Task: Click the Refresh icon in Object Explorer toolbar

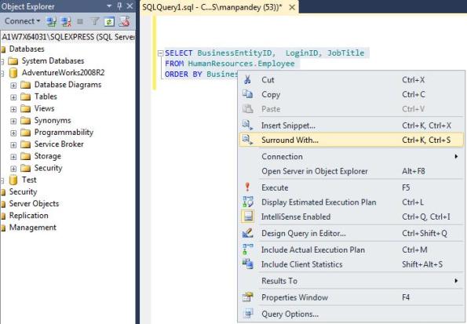Action: (x=109, y=21)
